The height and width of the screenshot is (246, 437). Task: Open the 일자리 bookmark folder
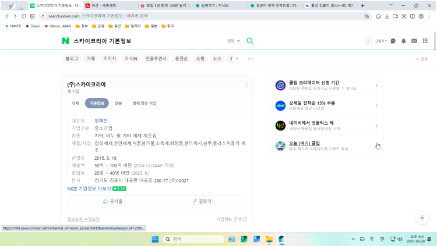coord(133,26)
